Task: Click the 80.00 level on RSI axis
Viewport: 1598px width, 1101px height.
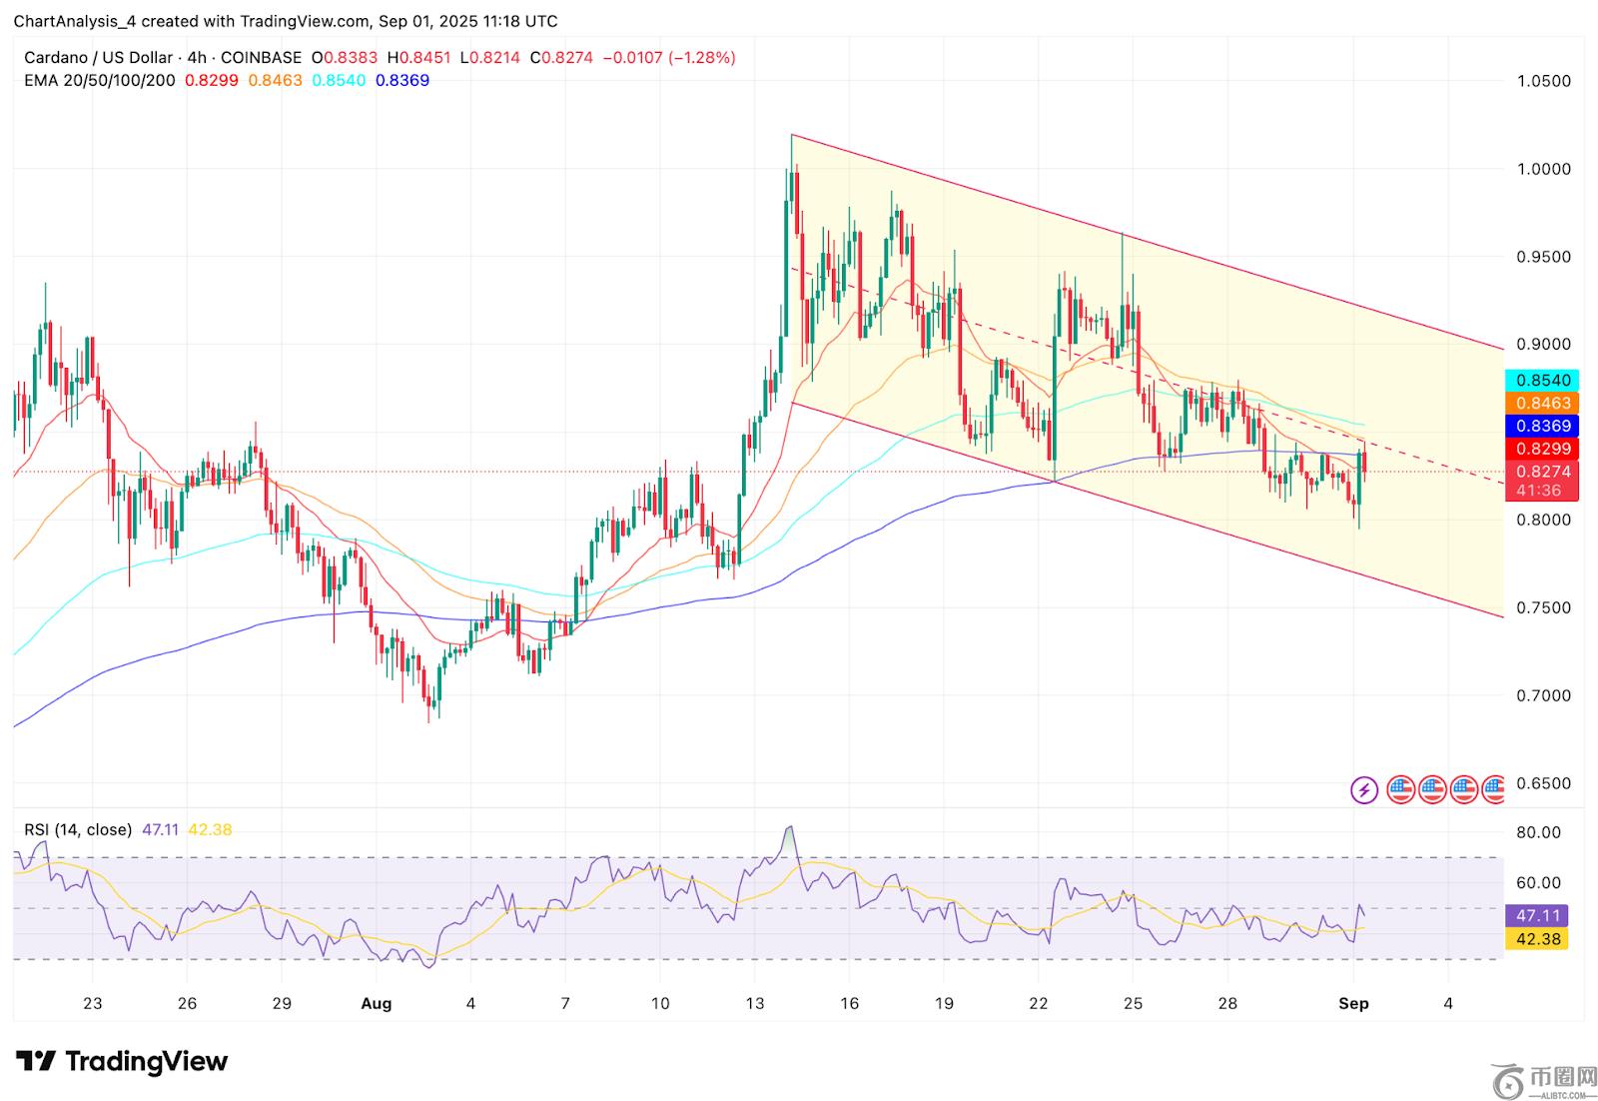Action: tap(1538, 832)
